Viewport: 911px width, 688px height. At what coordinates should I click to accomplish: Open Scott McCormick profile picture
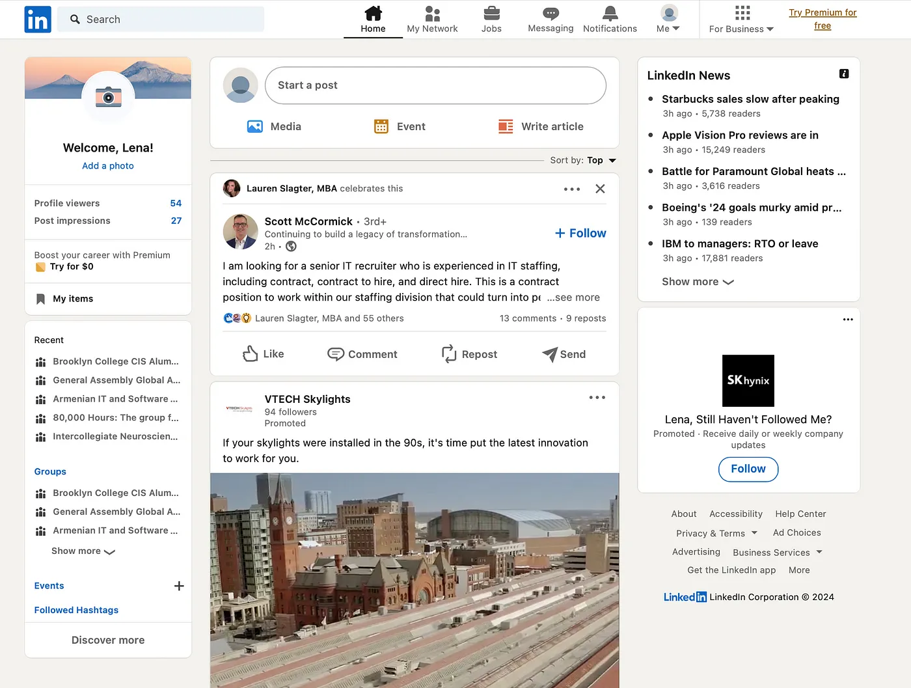click(x=240, y=232)
